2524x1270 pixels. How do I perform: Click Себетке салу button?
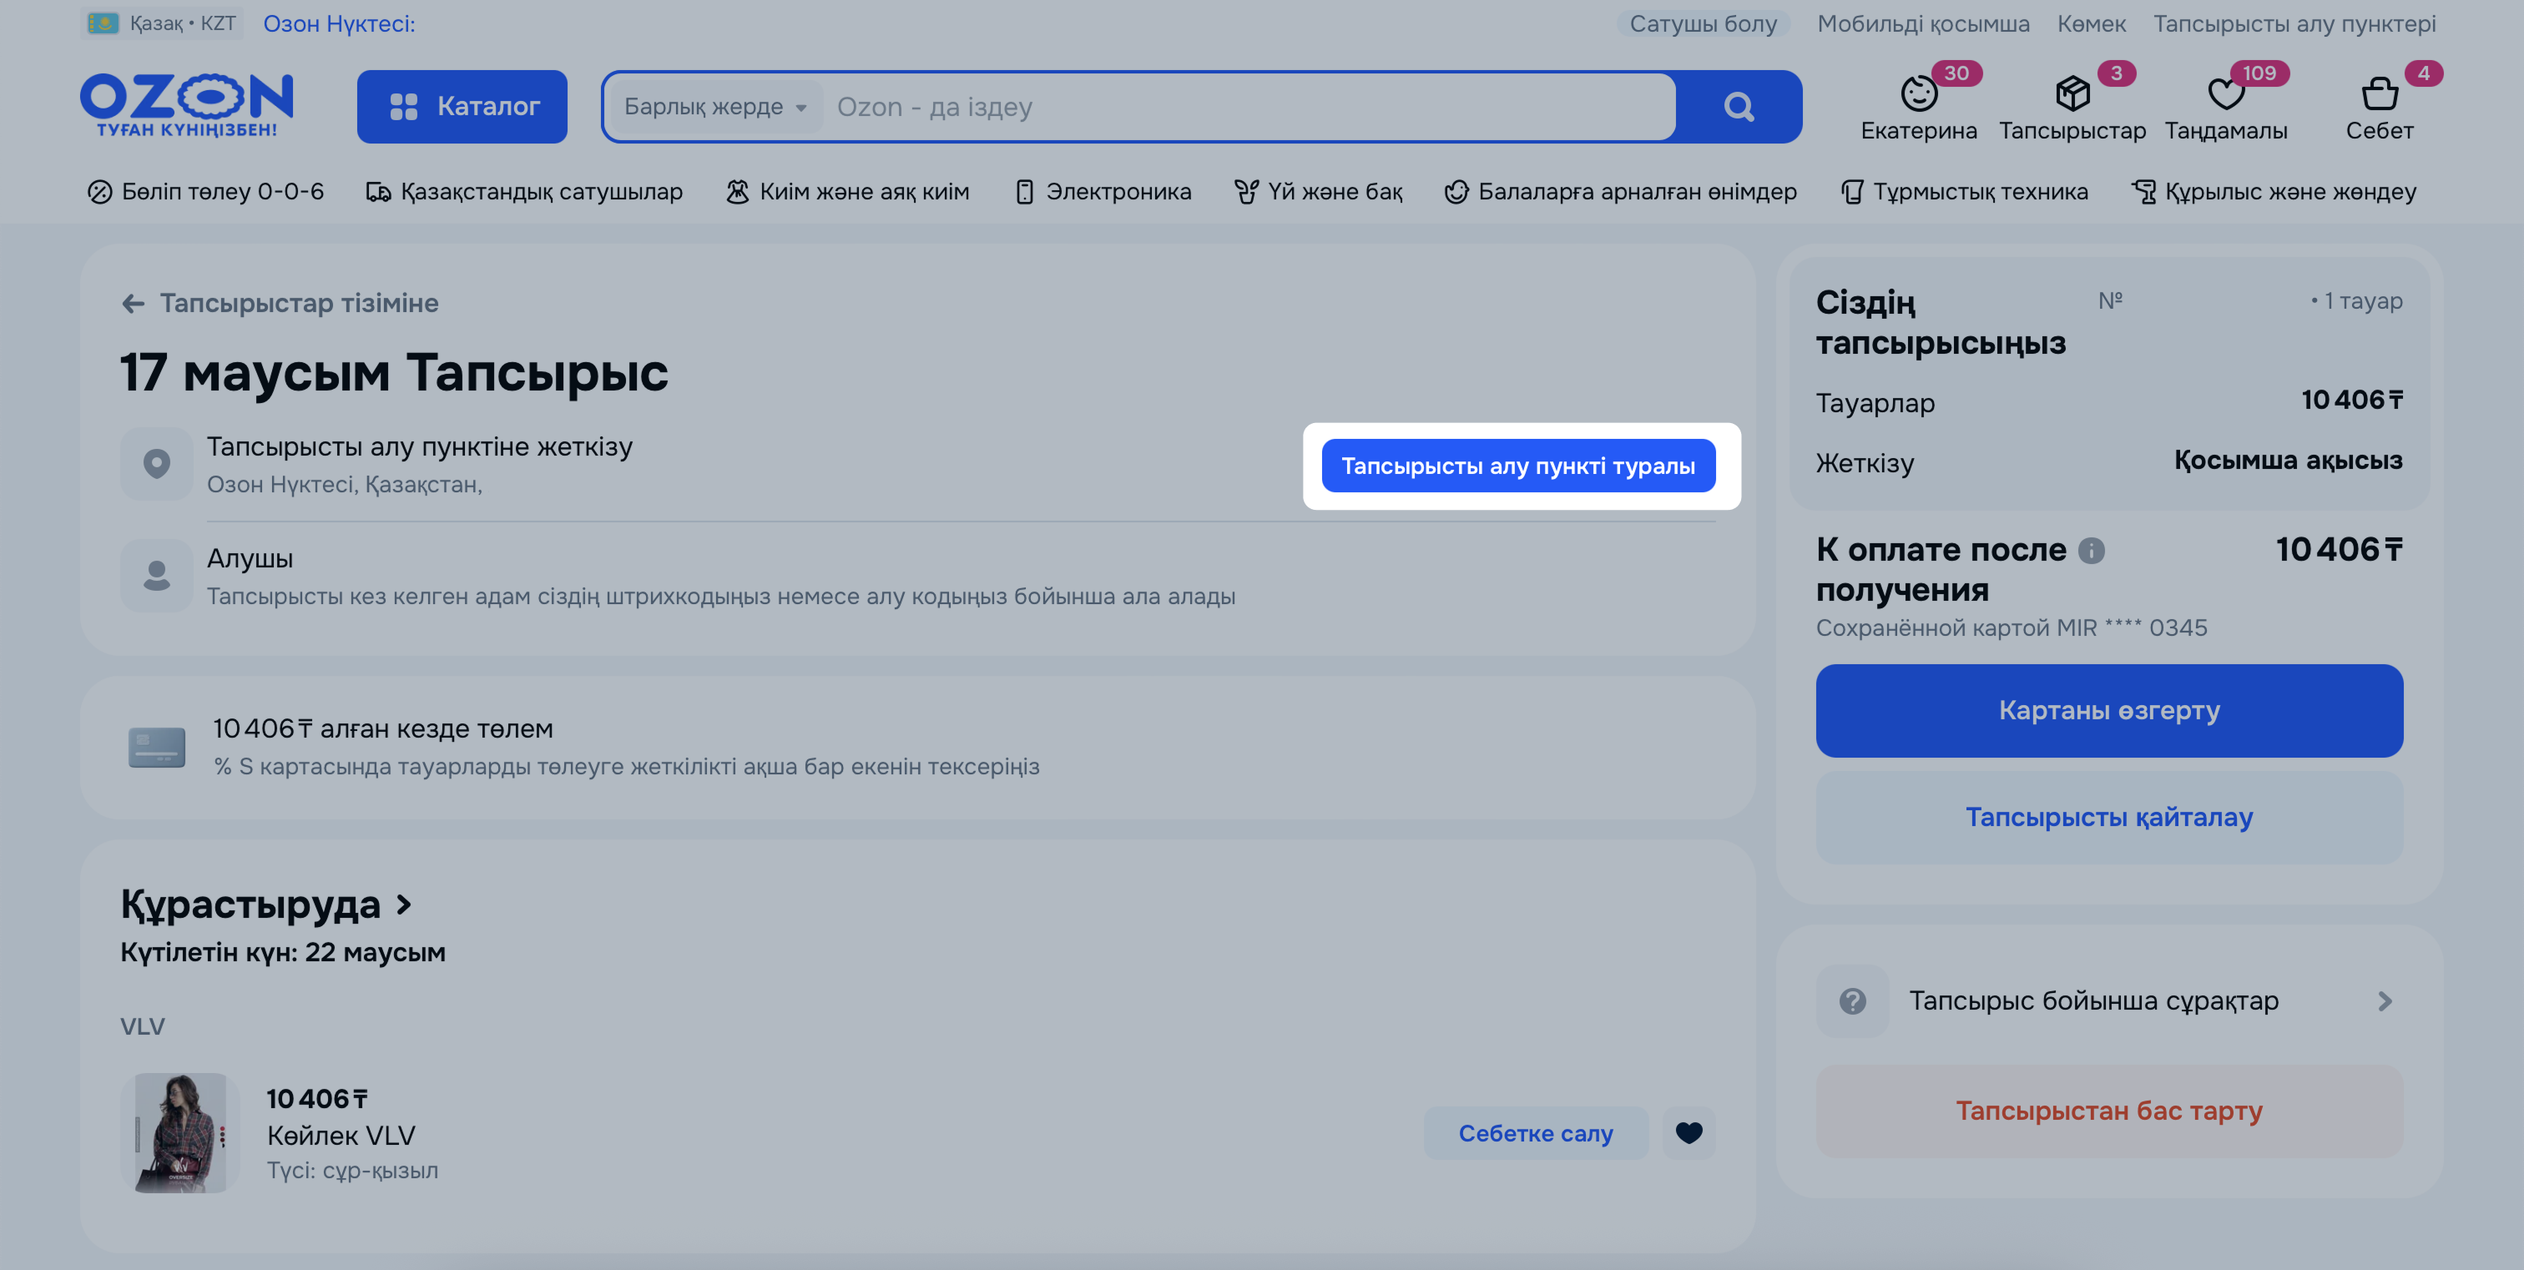(x=1536, y=1133)
